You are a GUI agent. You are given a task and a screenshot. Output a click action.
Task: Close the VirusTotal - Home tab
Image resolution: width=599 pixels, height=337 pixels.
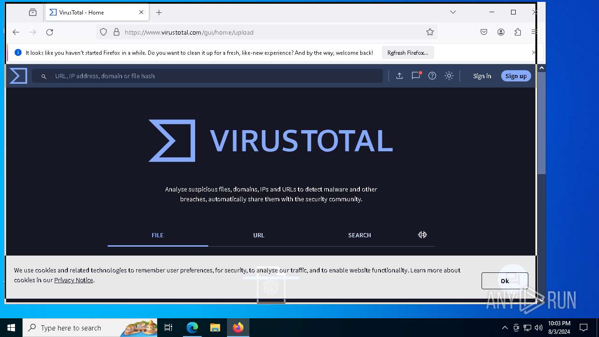point(141,13)
